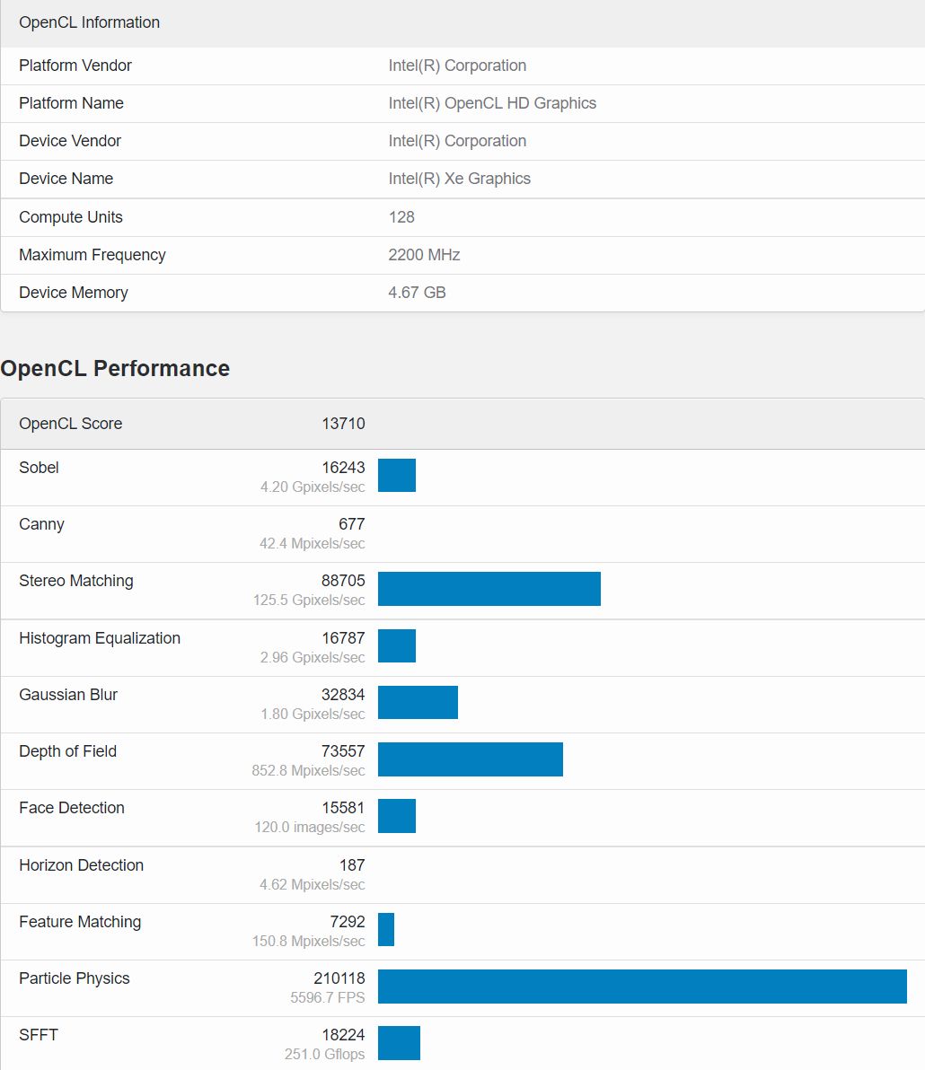
Task: Click the Stereo Matching score bar
Action: [x=489, y=590]
